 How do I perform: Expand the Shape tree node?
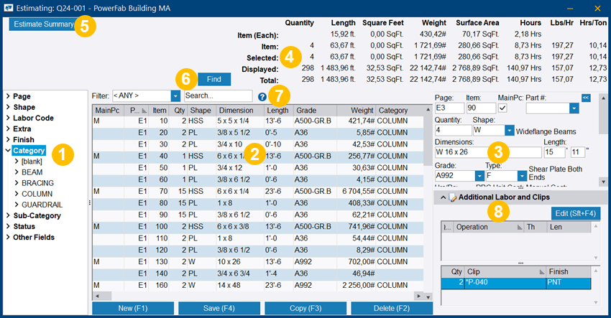[x=8, y=107]
